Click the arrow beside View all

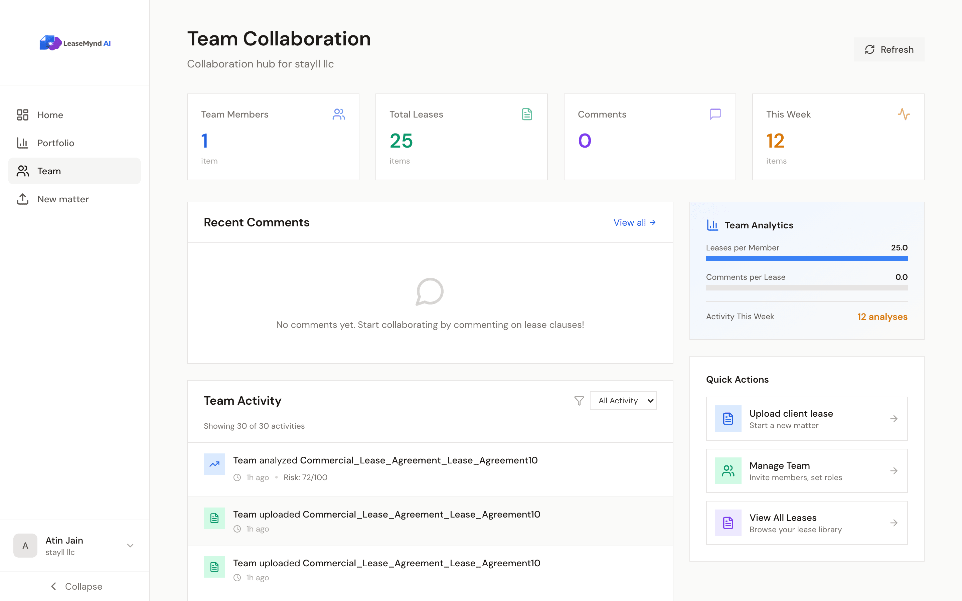[653, 223]
